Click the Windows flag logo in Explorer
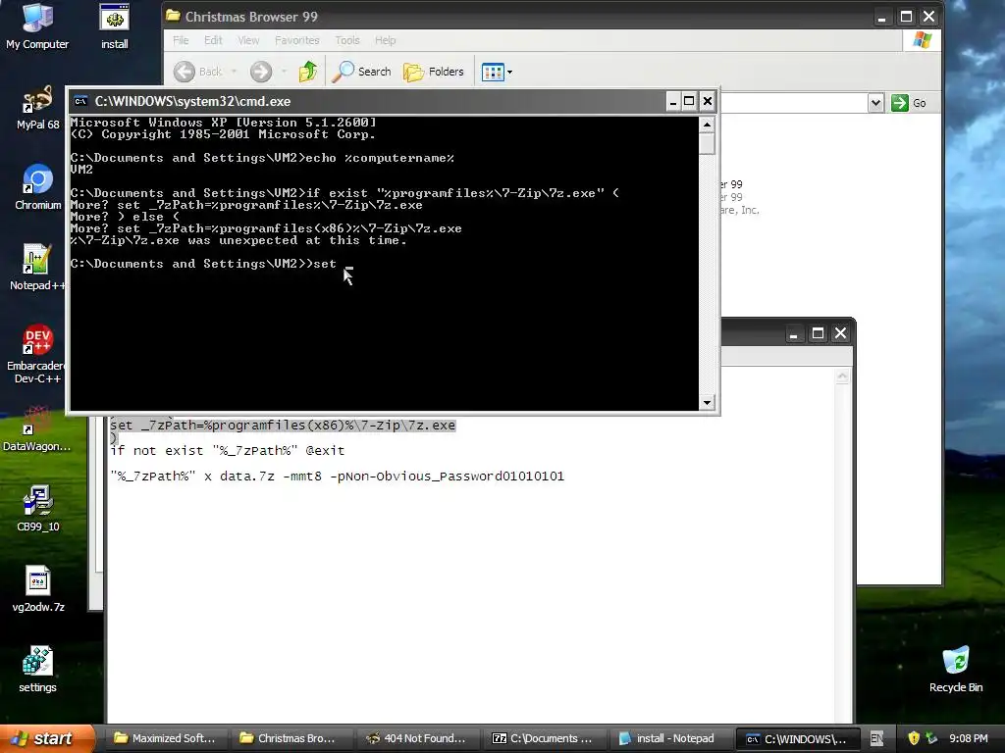1005x753 pixels. (923, 40)
